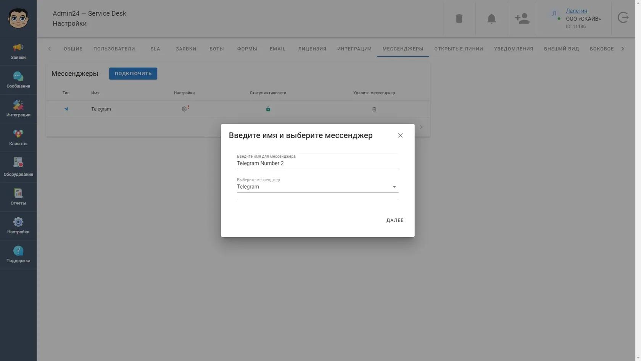Screen dimensions: 641x361
Task: Switch to the SLA tab
Action: pyautogui.click(x=155, y=49)
